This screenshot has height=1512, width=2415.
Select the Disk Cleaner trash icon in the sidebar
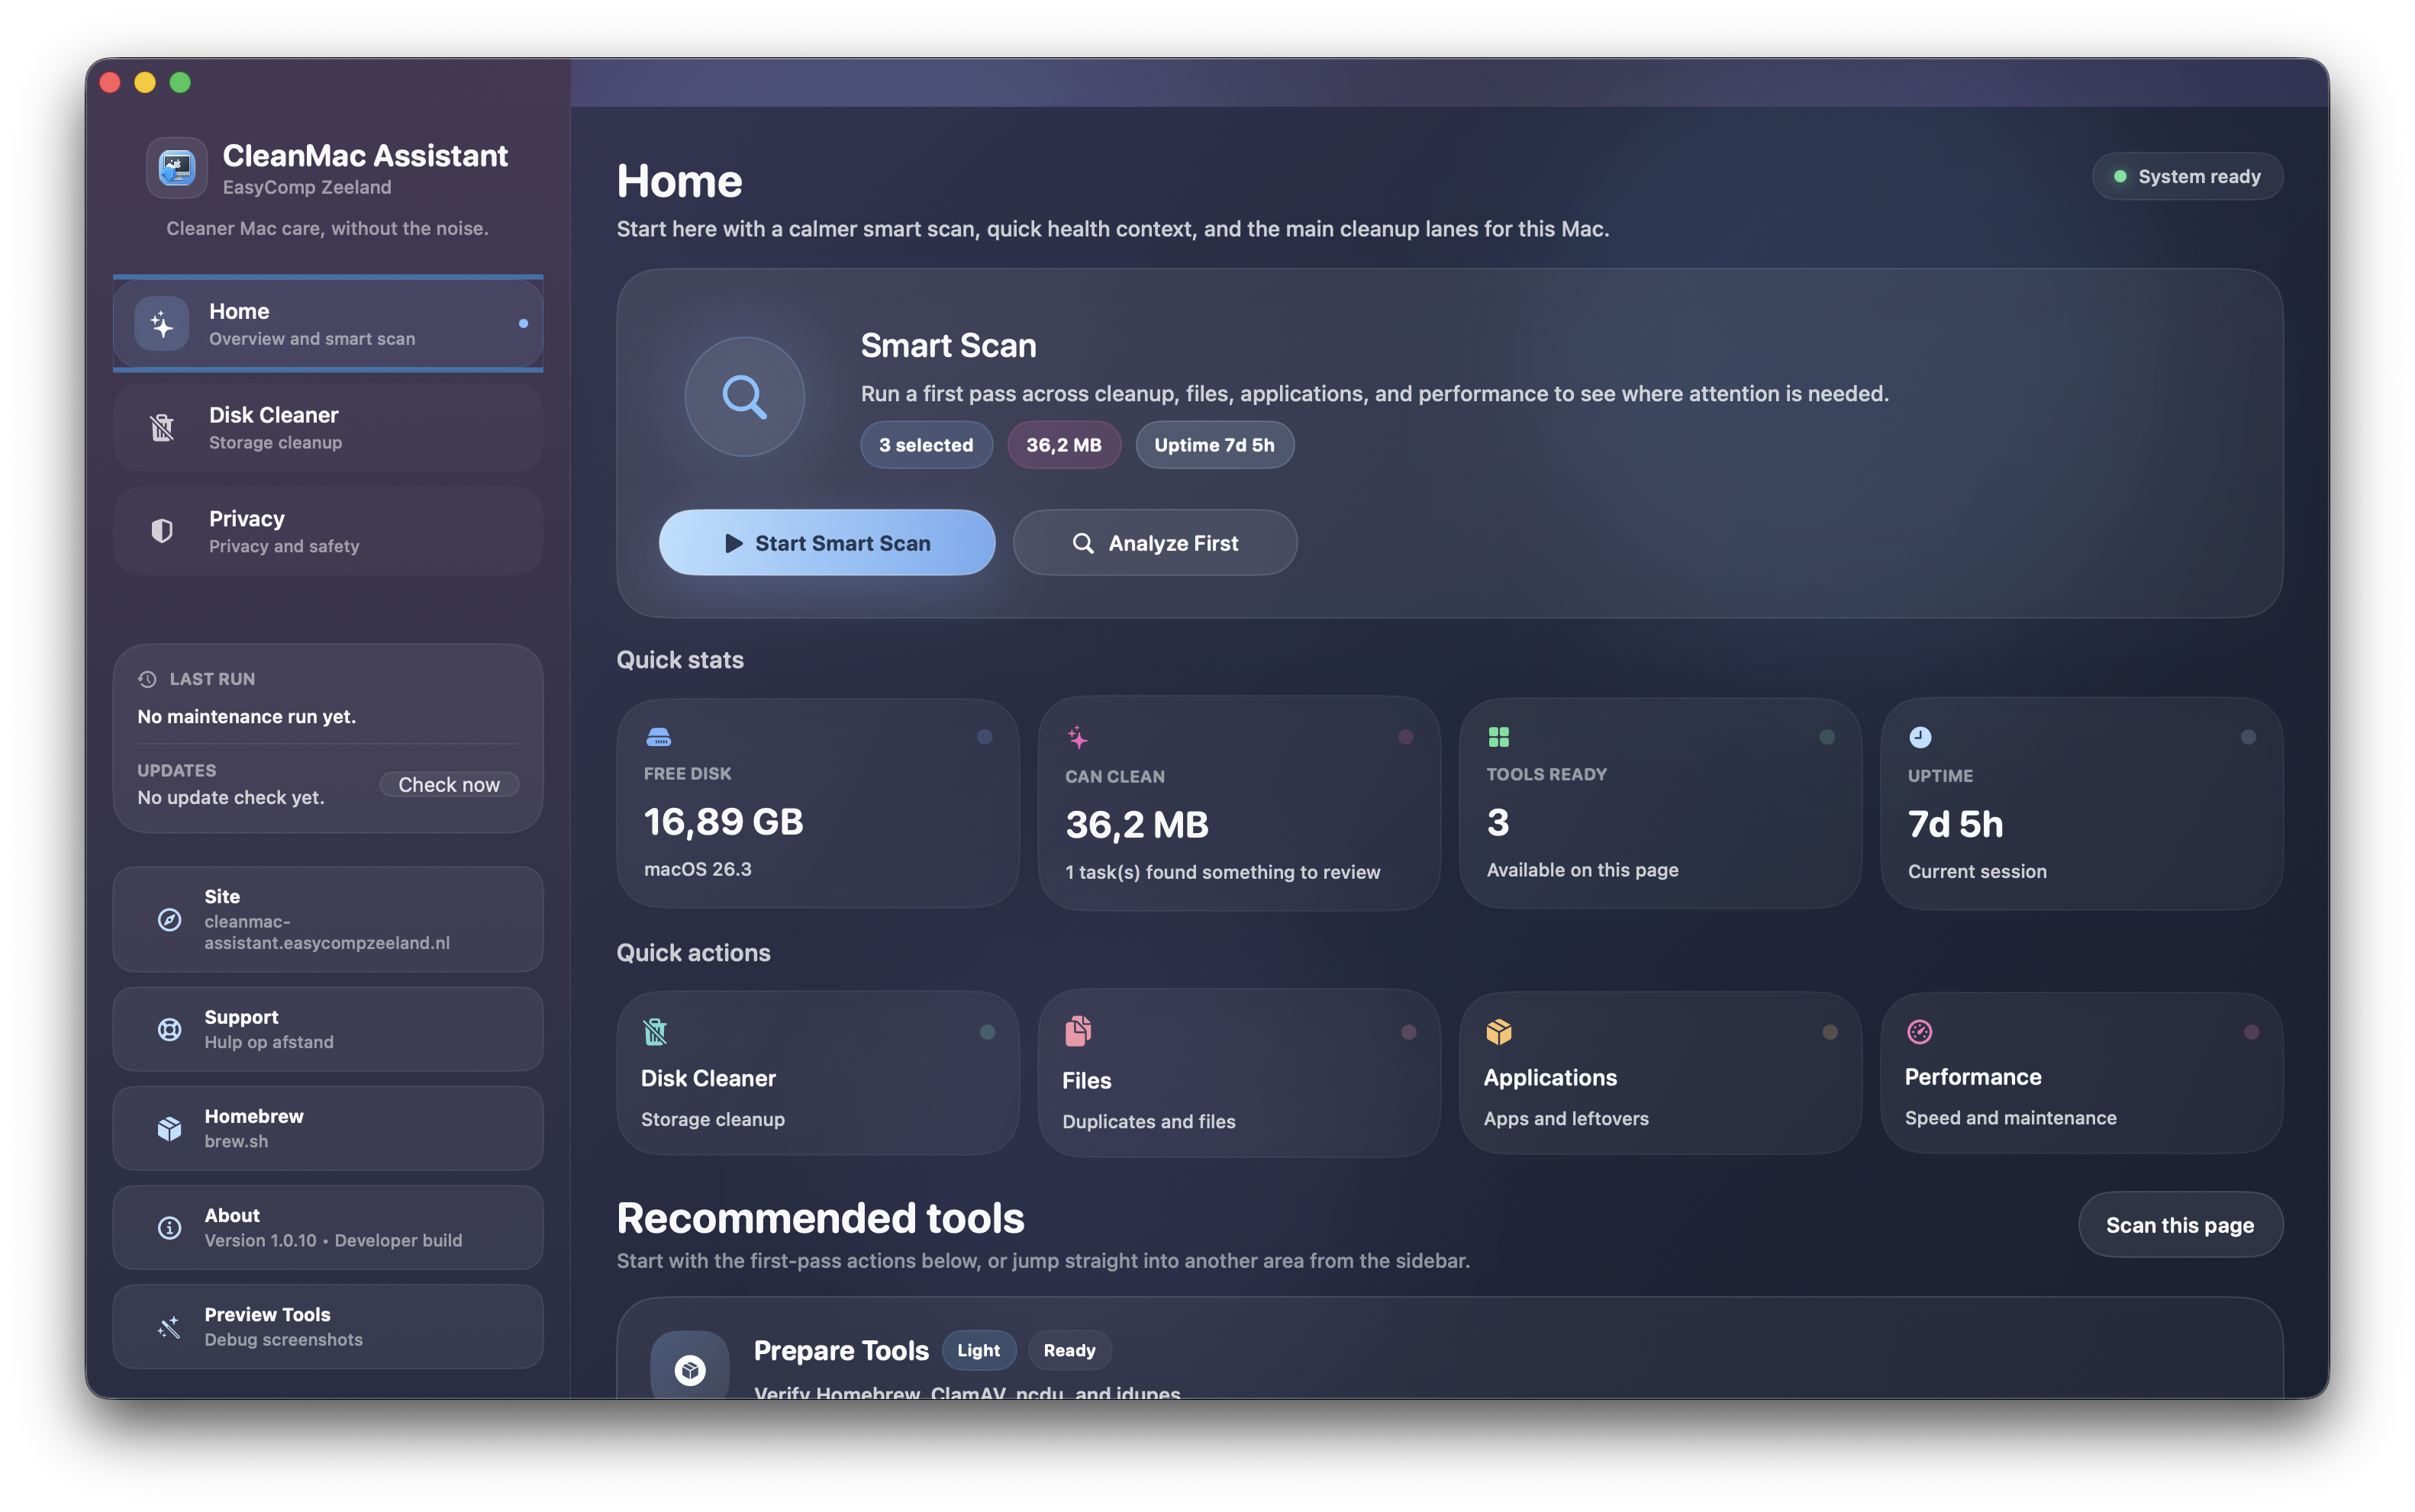pos(163,427)
